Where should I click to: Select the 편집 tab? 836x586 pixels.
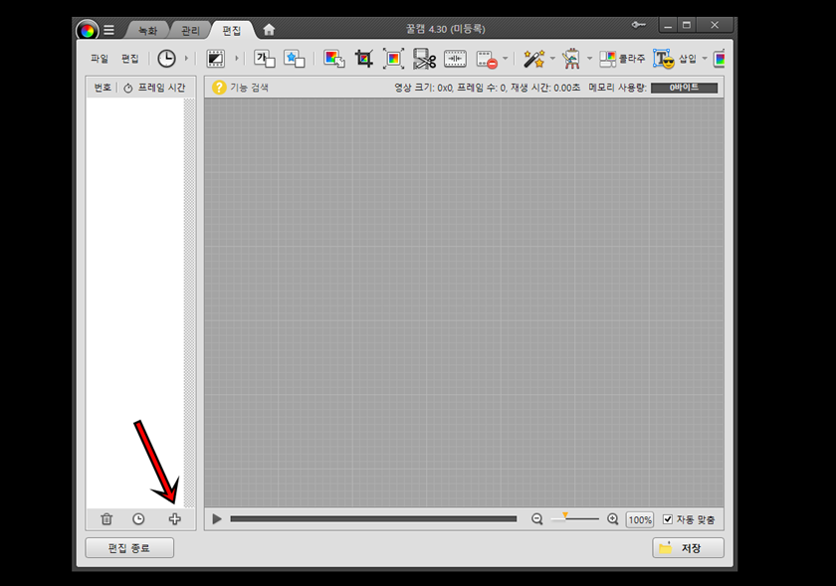tap(231, 31)
